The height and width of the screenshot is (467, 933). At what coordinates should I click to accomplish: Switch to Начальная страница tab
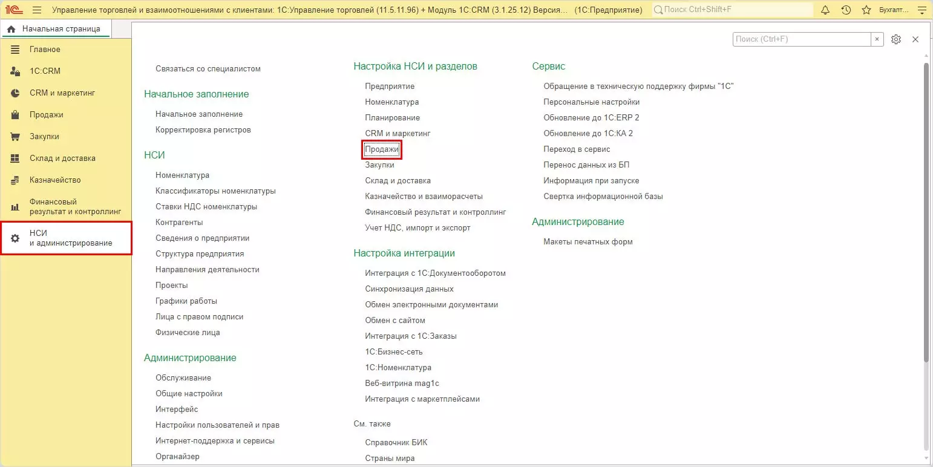click(x=56, y=29)
